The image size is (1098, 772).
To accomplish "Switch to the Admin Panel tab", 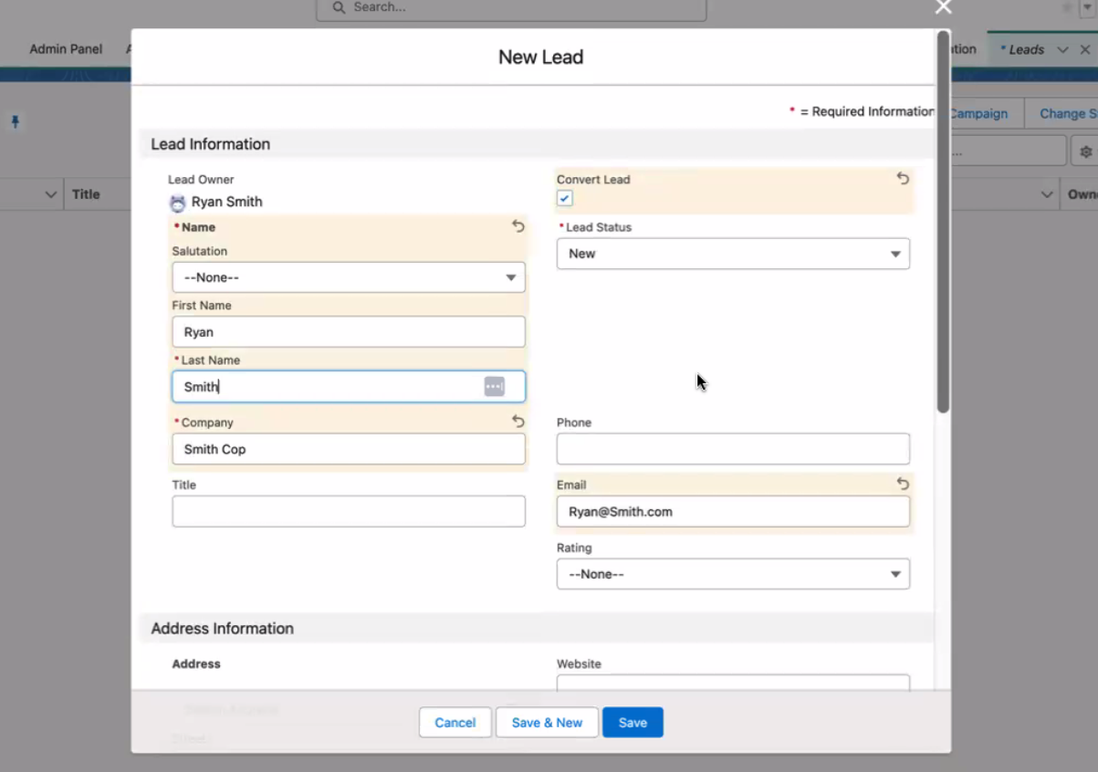I will (66, 49).
